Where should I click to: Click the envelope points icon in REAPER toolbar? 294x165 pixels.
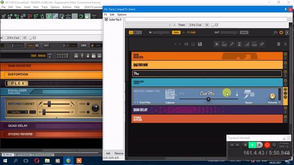pos(68,16)
